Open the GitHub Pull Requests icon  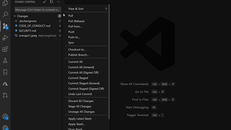(x=5, y=95)
